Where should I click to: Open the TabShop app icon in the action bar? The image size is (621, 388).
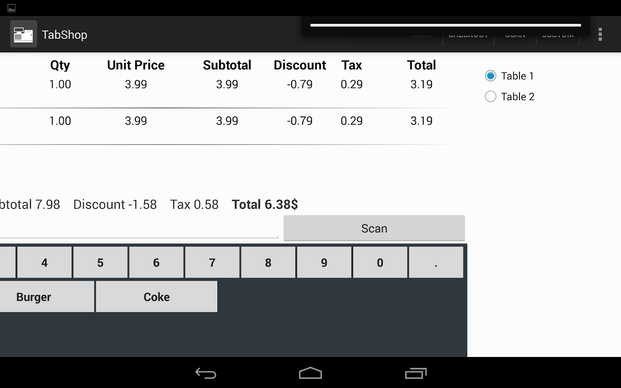pos(23,34)
